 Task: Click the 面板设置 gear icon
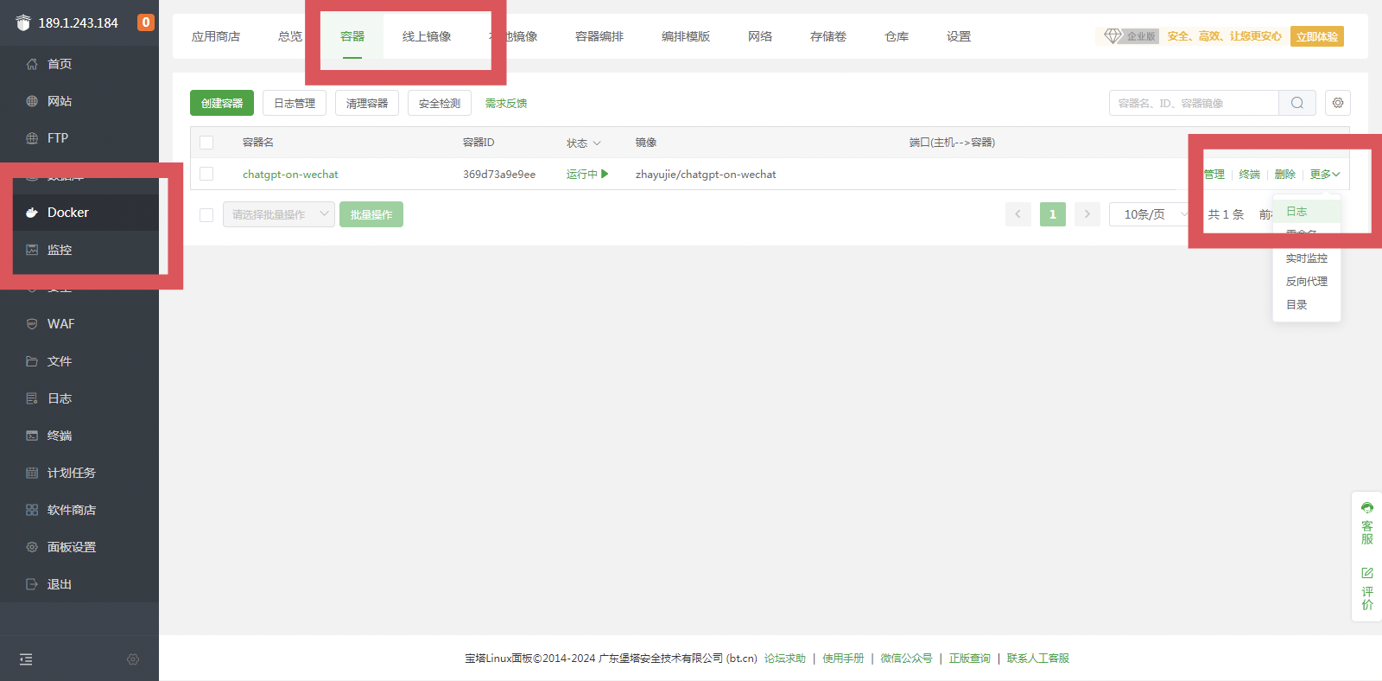(x=32, y=547)
